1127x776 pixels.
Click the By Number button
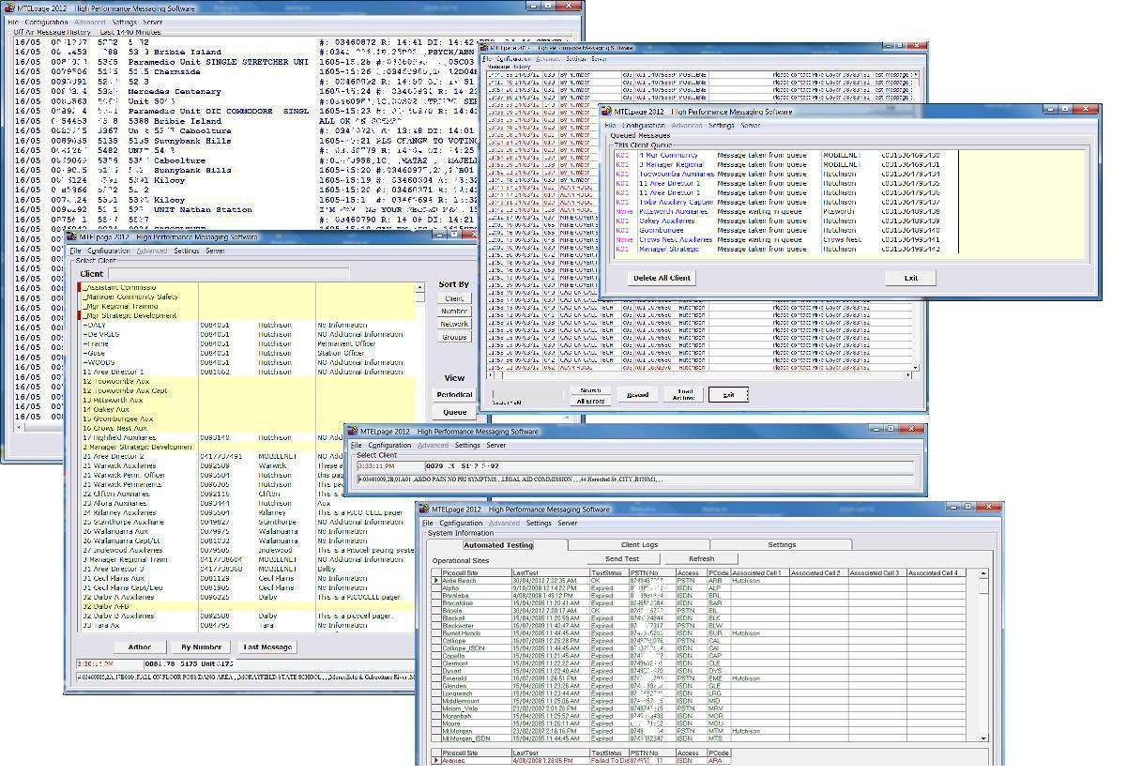pos(201,647)
